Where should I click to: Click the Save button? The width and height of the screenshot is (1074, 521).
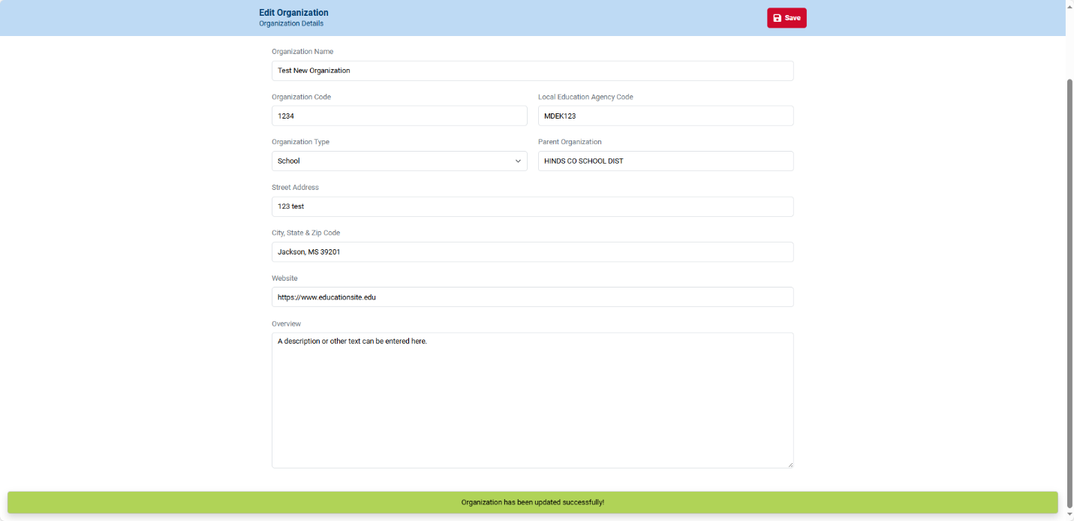[787, 17]
